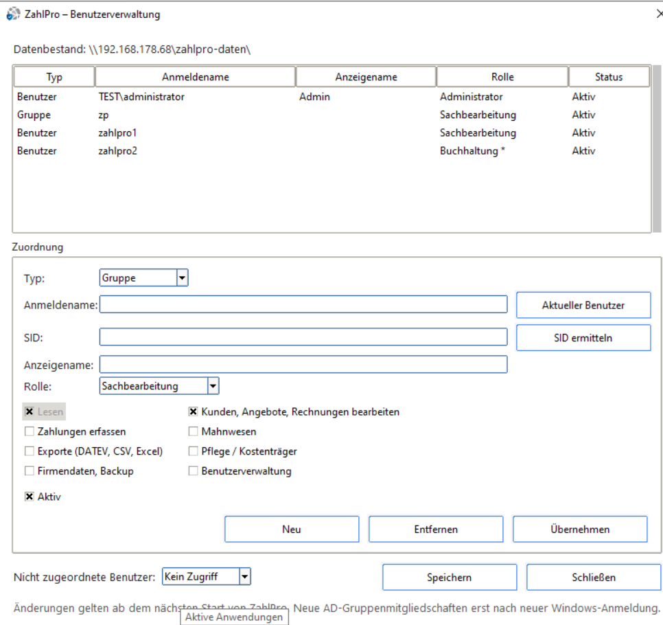
Task: Select the zp group row
Action: click(332, 115)
